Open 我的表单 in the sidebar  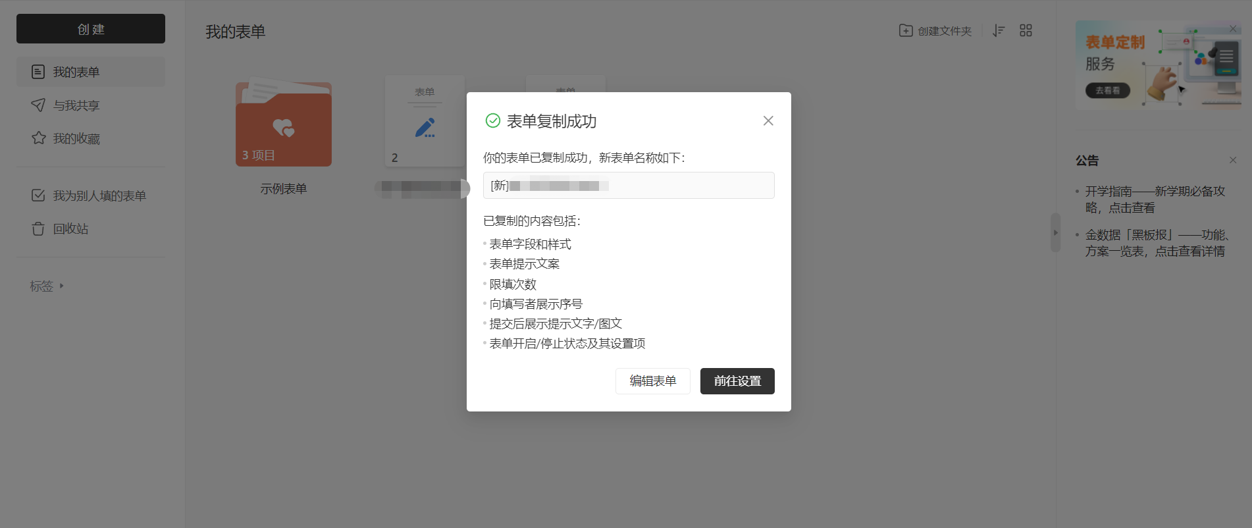tap(91, 72)
